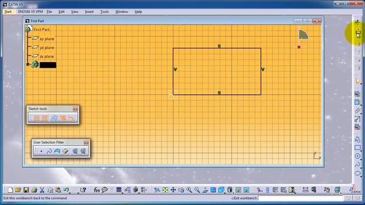
Task: Select the Spline tool in right toolbar
Action: [x=358, y=165]
